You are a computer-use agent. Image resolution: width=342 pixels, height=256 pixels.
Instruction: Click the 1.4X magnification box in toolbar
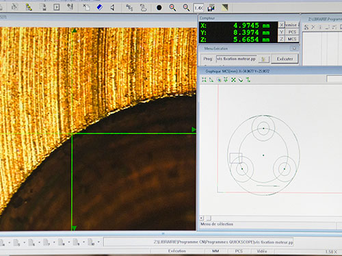(198, 8)
